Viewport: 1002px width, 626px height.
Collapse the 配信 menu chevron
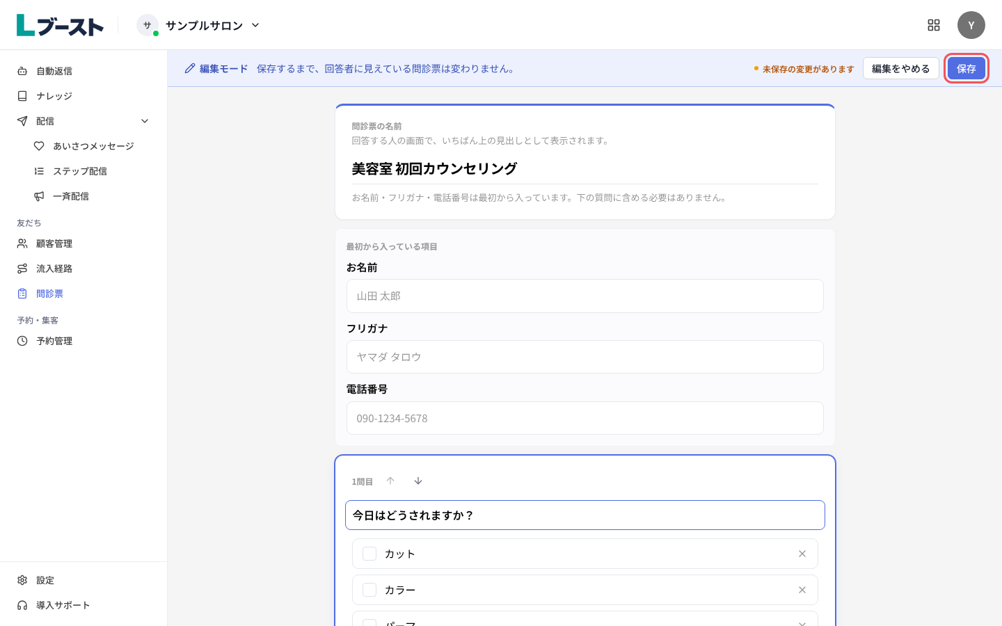coord(145,121)
